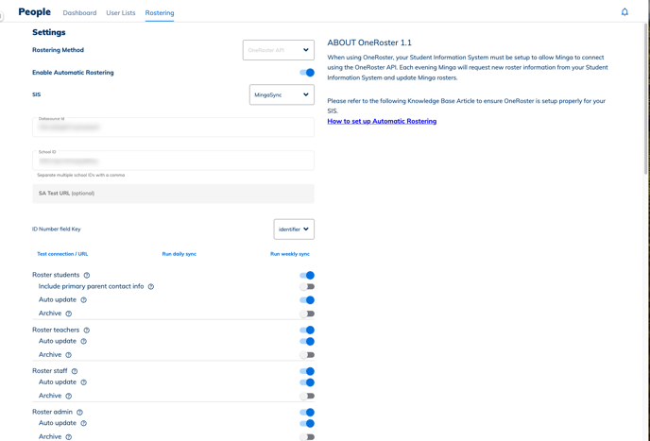Image resolution: width=650 pixels, height=441 pixels.
Task: Enable Archive under Roster staff
Action: pyautogui.click(x=307, y=397)
